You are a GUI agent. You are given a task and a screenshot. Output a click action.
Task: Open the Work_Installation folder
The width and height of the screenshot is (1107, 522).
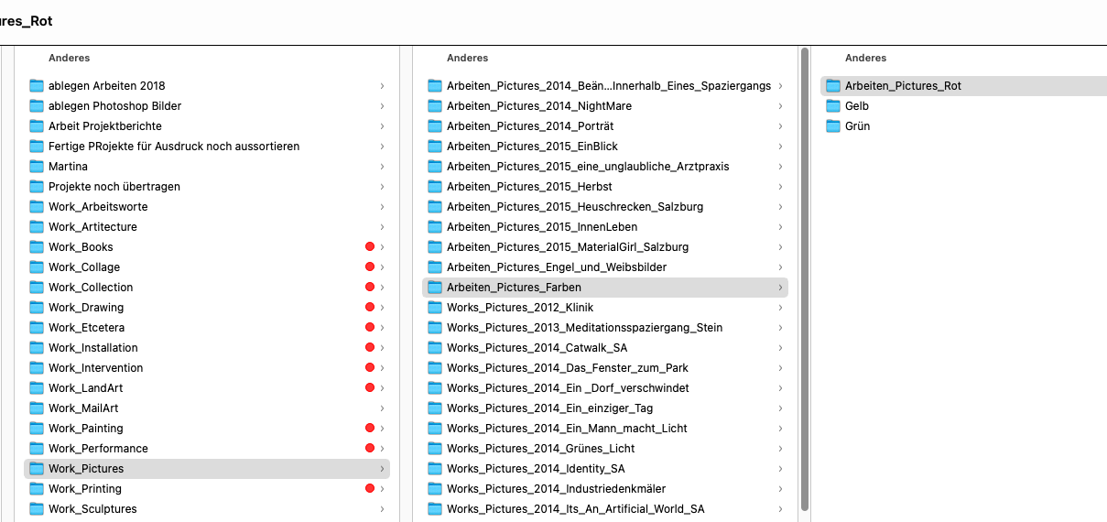coord(93,348)
